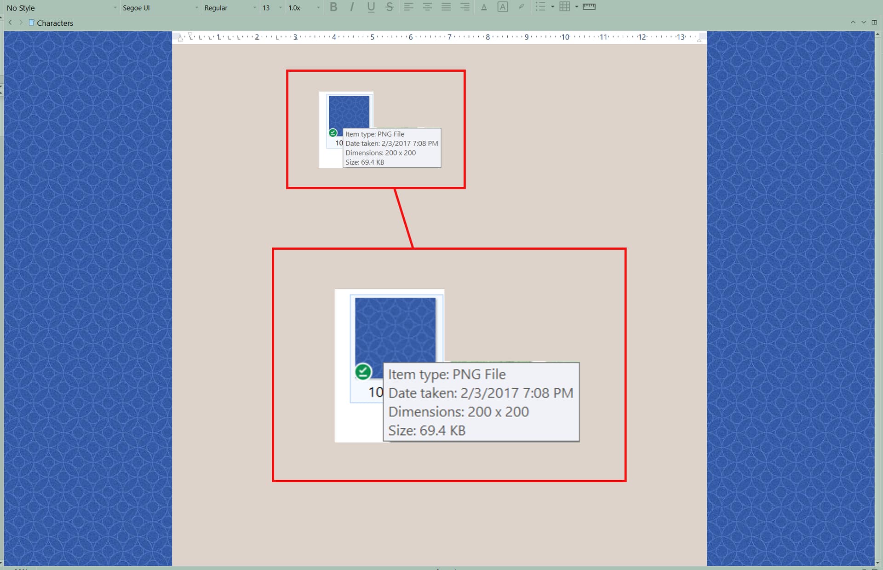The image size is (883, 570).
Task: Open the text color picker
Action: (484, 7)
